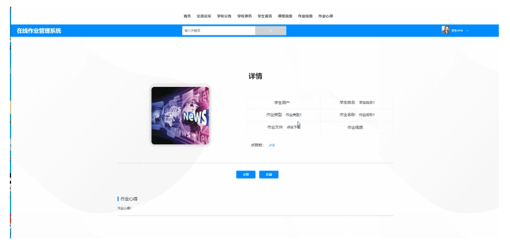
Task: Open the 学生留言 menu item
Action: tap(265, 16)
